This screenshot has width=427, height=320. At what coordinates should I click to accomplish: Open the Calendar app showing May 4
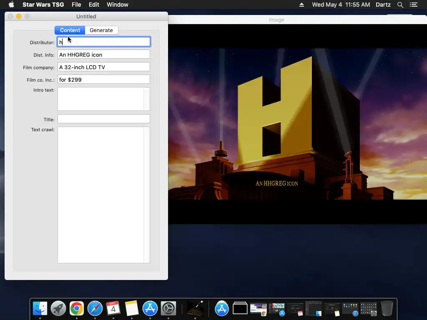tap(113, 309)
